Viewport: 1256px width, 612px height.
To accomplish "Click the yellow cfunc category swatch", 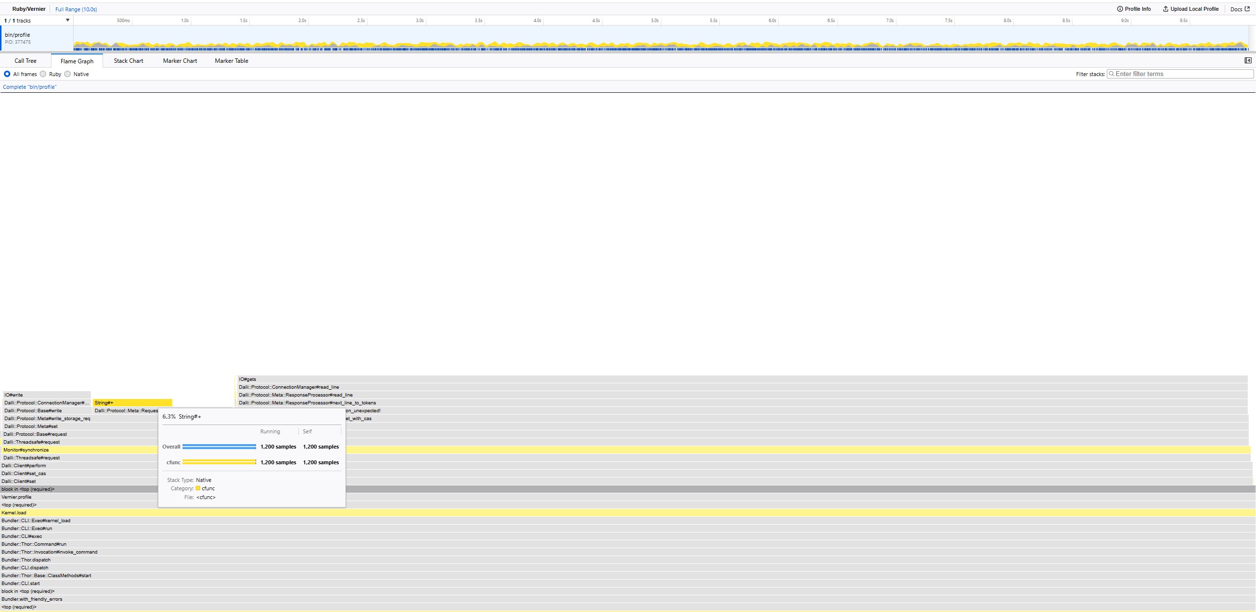I will [198, 488].
